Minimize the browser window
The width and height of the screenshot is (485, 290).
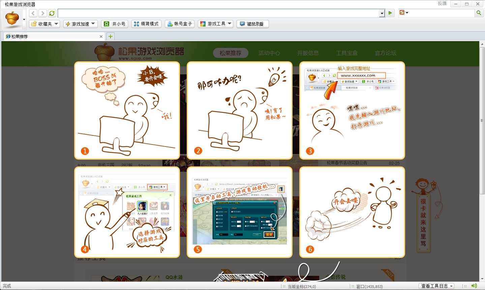pos(456,4)
